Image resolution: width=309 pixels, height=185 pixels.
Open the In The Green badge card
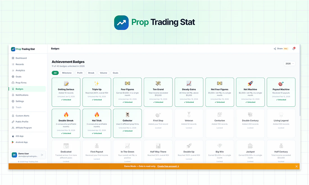pos(128,152)
